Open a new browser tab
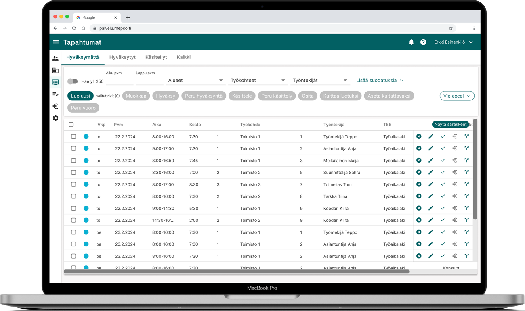Screen dimensions: 525x311 [128, 17]
